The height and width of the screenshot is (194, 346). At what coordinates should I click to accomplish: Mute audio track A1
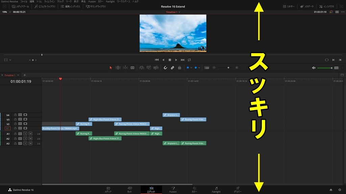point(30,134)
